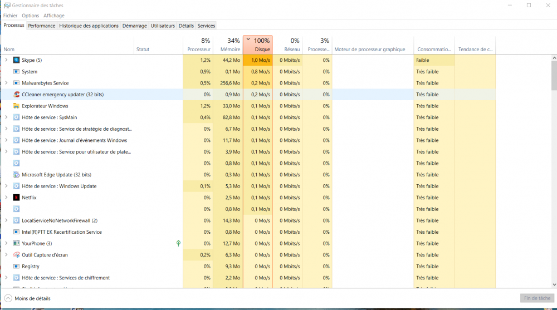Expand the Netflix process row
The height and width of the screenshot is (310, 557).
click(x=6, y=198)
